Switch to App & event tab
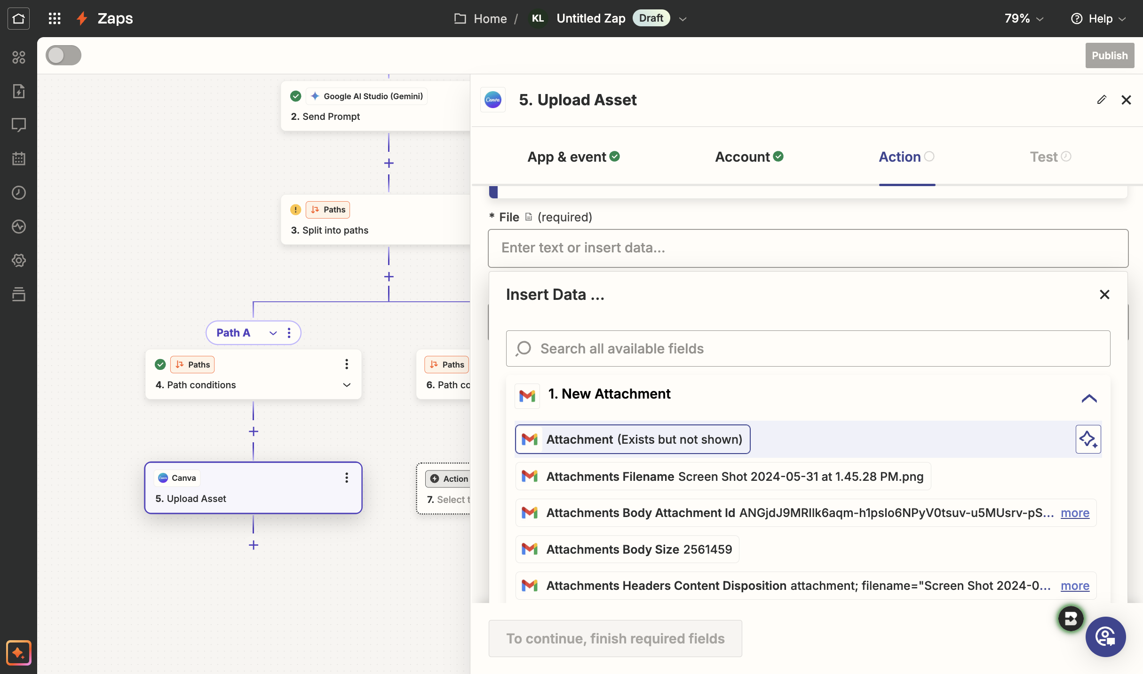Screen dimensions: 1143x674 coord(573,157)
